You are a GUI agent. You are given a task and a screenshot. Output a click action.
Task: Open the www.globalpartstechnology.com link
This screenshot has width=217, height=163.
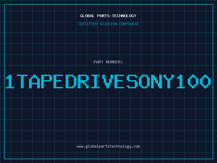pyautogui.click(x=108, y=146)
